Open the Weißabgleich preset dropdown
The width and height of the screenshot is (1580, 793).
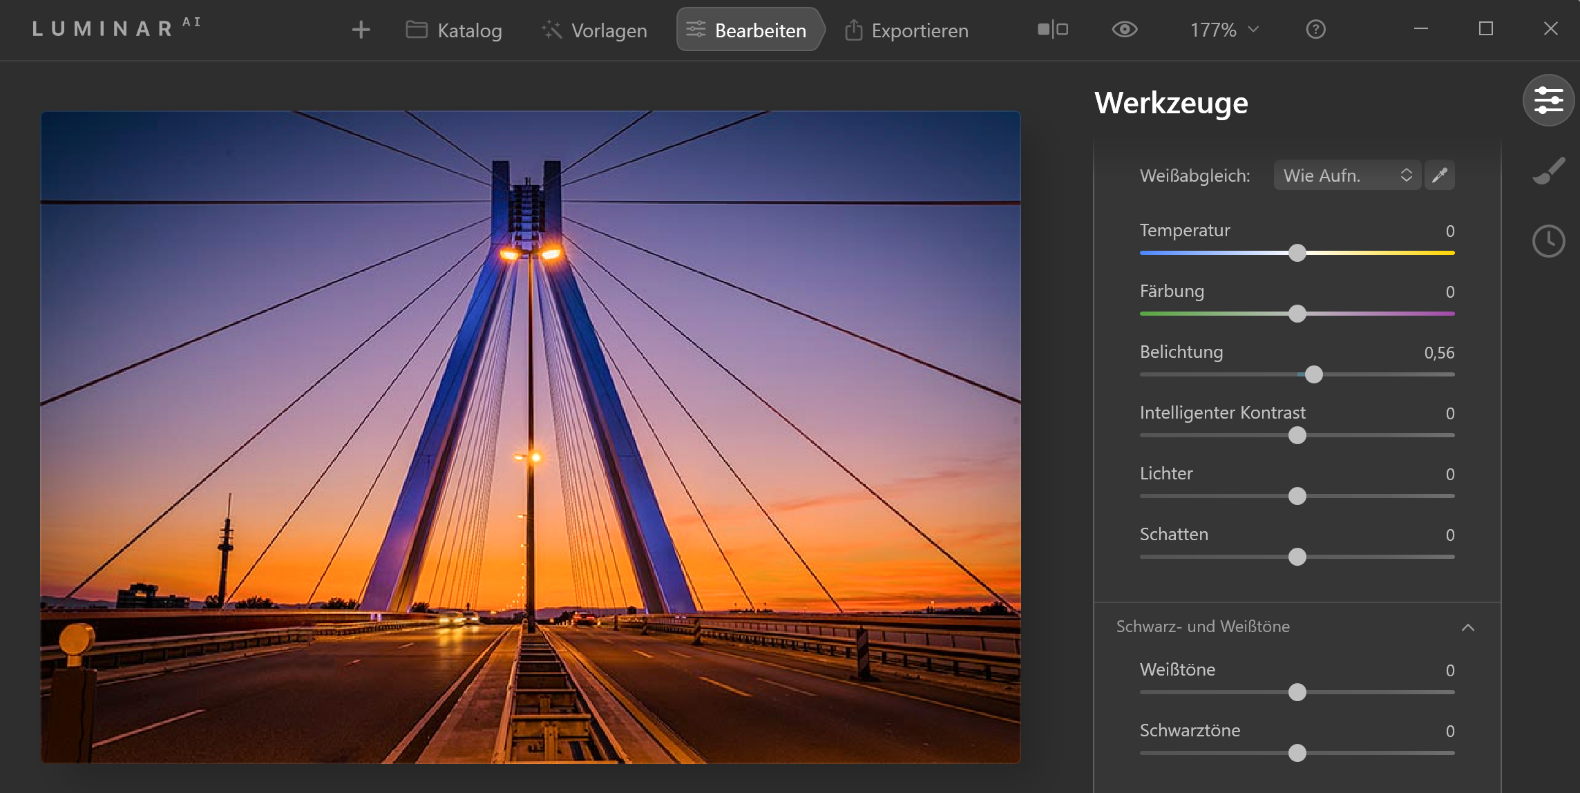point(1347,175)
